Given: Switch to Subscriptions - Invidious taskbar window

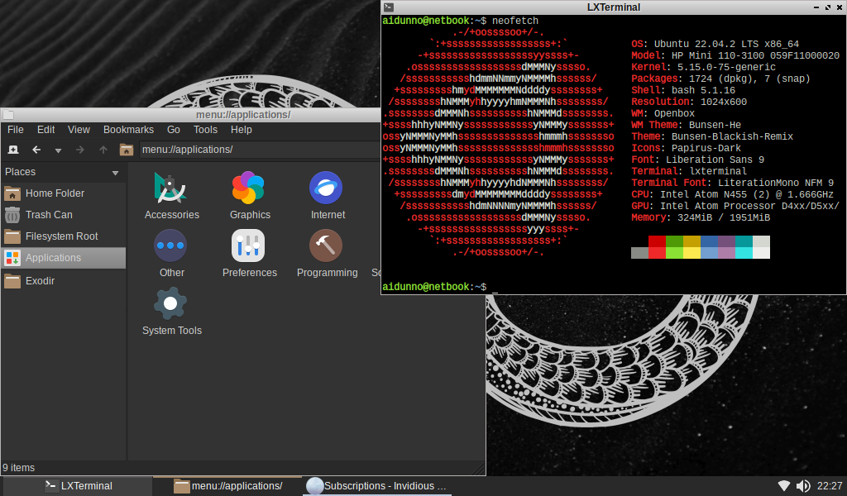Looking at the screenshot, I should (377, 486).
